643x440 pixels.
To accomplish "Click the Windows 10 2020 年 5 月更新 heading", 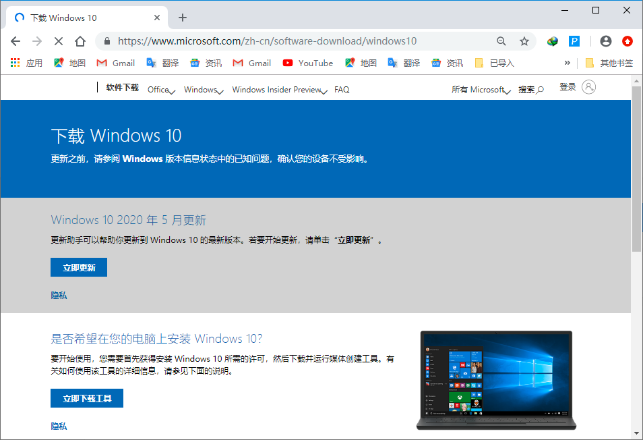I will point(128,220).
